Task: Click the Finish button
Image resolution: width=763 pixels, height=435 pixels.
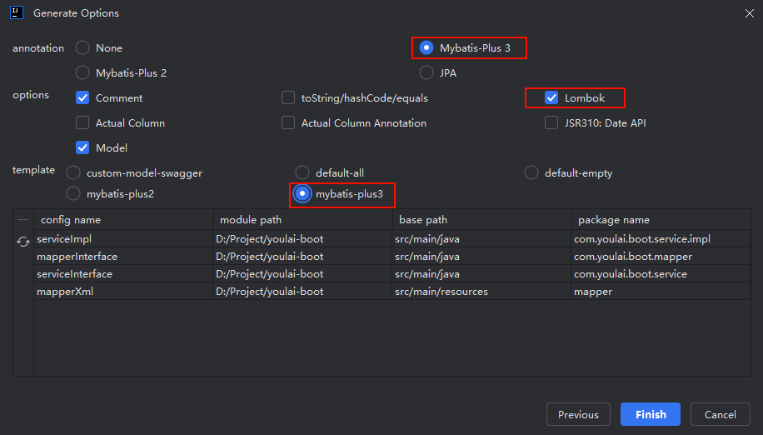Action: pyautogui.click(x=650, y=414)
